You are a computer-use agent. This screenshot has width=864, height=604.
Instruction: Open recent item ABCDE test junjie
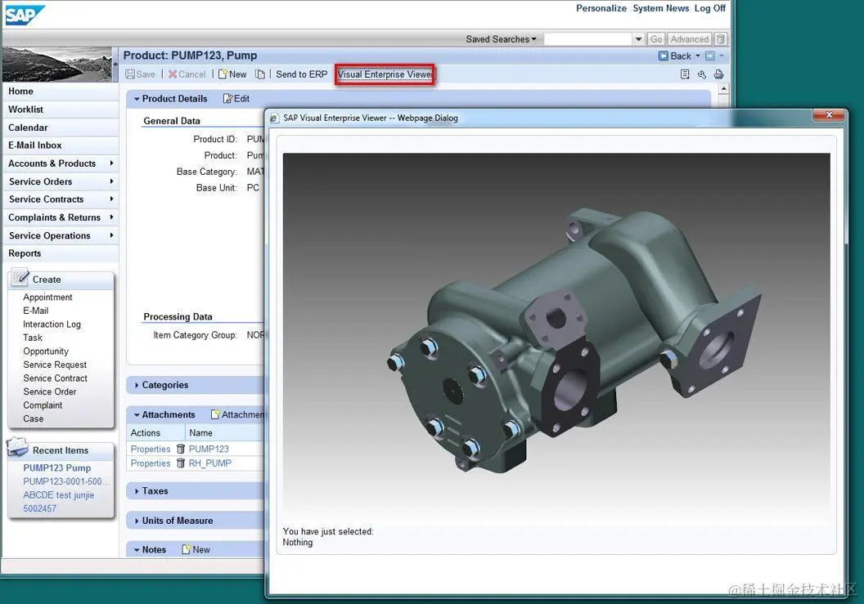pyautogui.click(x=58, y=495)
